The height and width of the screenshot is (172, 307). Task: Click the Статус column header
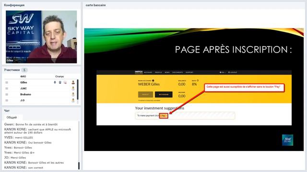click(x=59, y=76)
